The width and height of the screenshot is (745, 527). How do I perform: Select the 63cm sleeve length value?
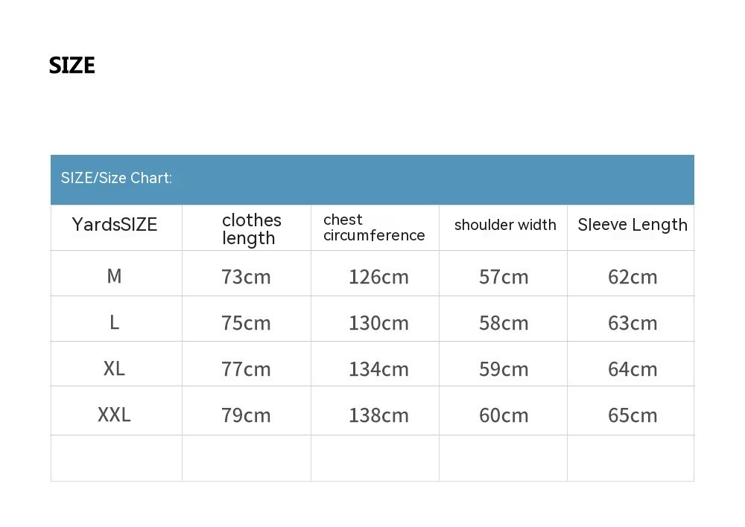633,323
